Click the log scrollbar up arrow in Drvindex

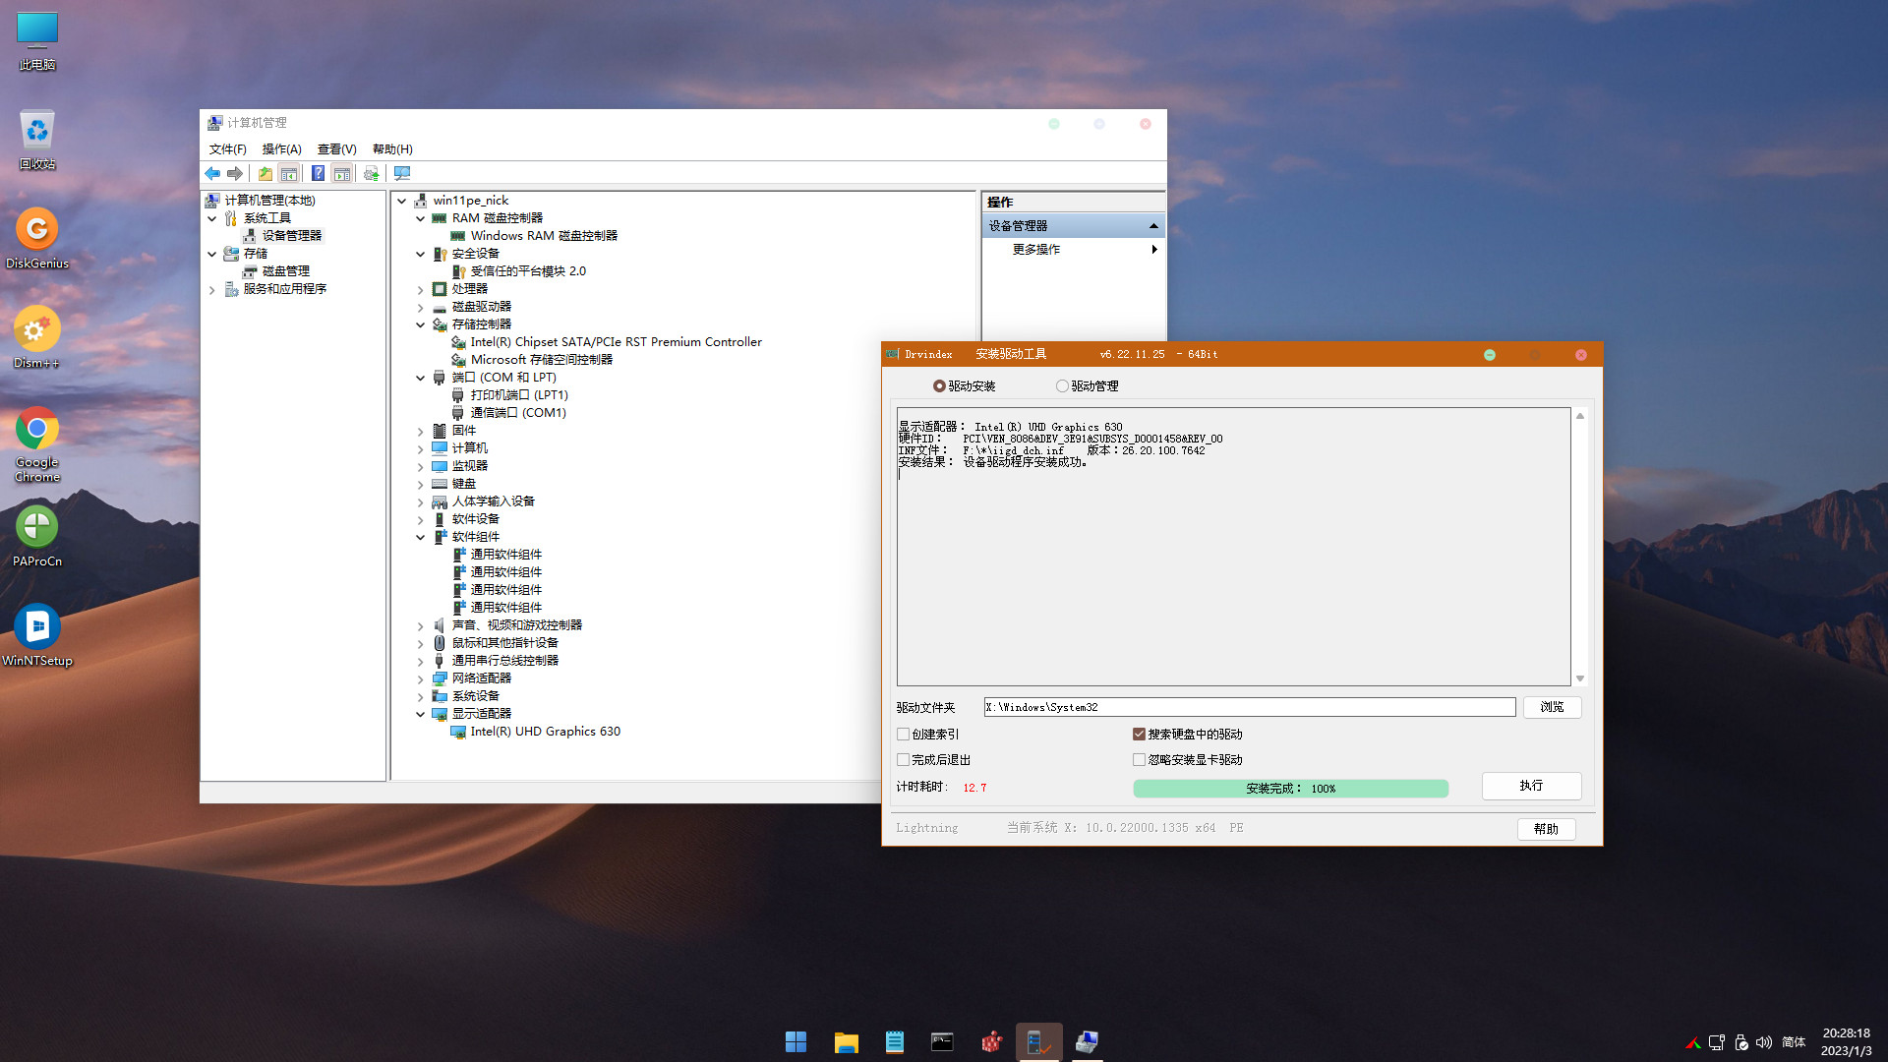pyautogui.click(x=1580, y=416)
